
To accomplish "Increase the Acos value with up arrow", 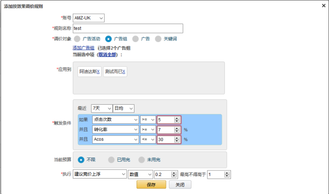I will coord(177,138).
